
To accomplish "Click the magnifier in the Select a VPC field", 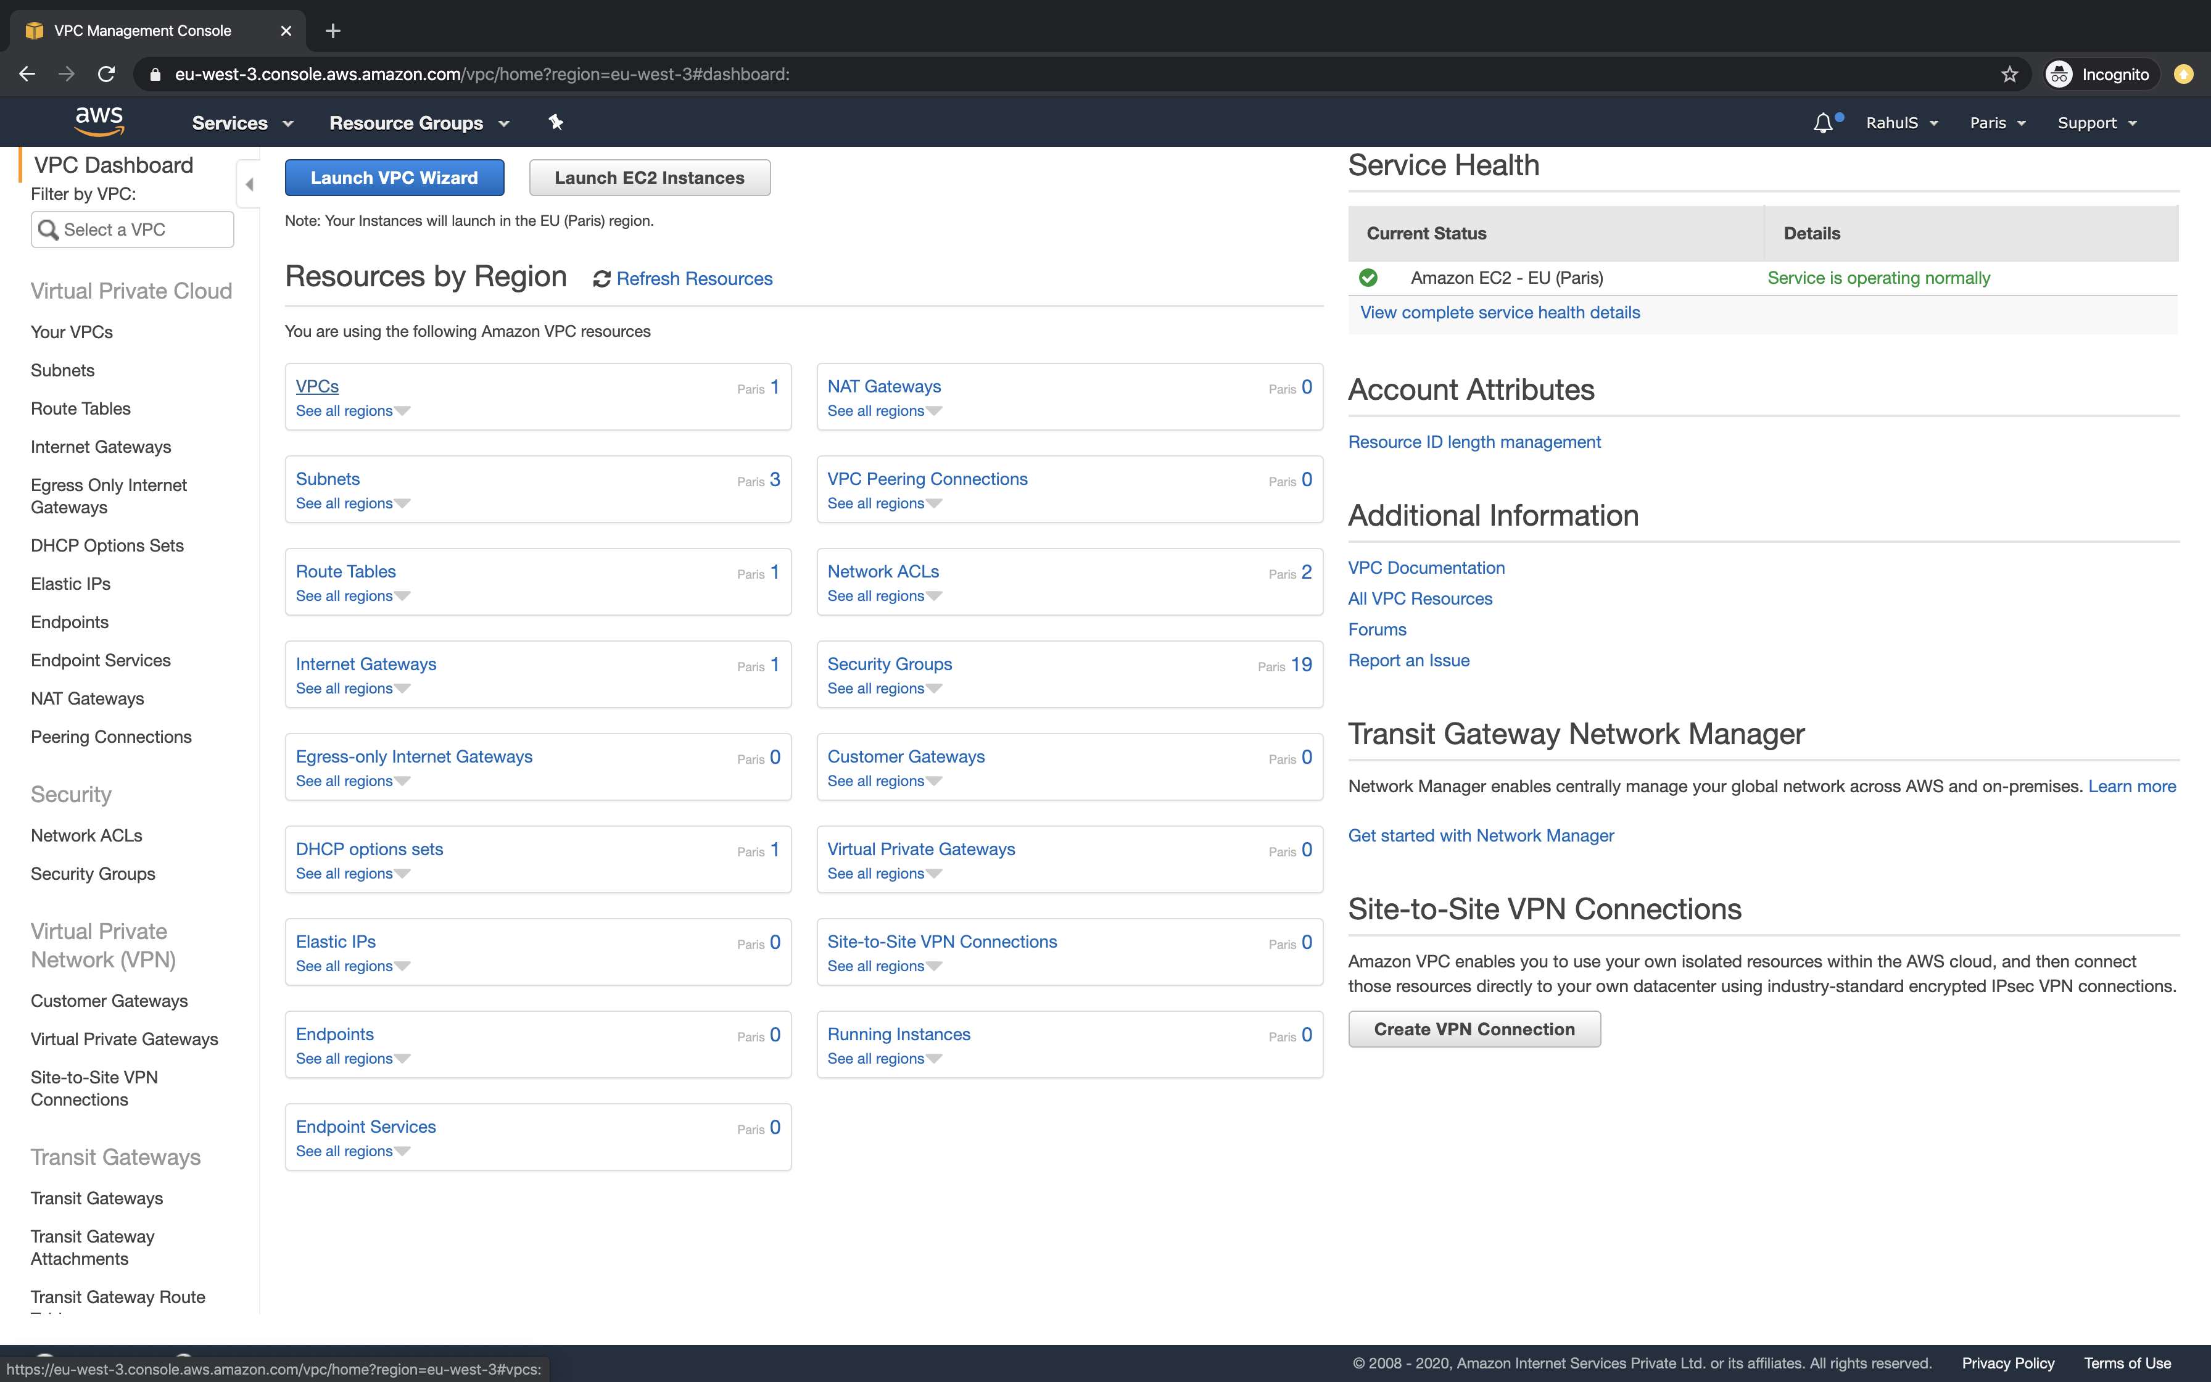I will pyautogui.click(x=50, y=230).
